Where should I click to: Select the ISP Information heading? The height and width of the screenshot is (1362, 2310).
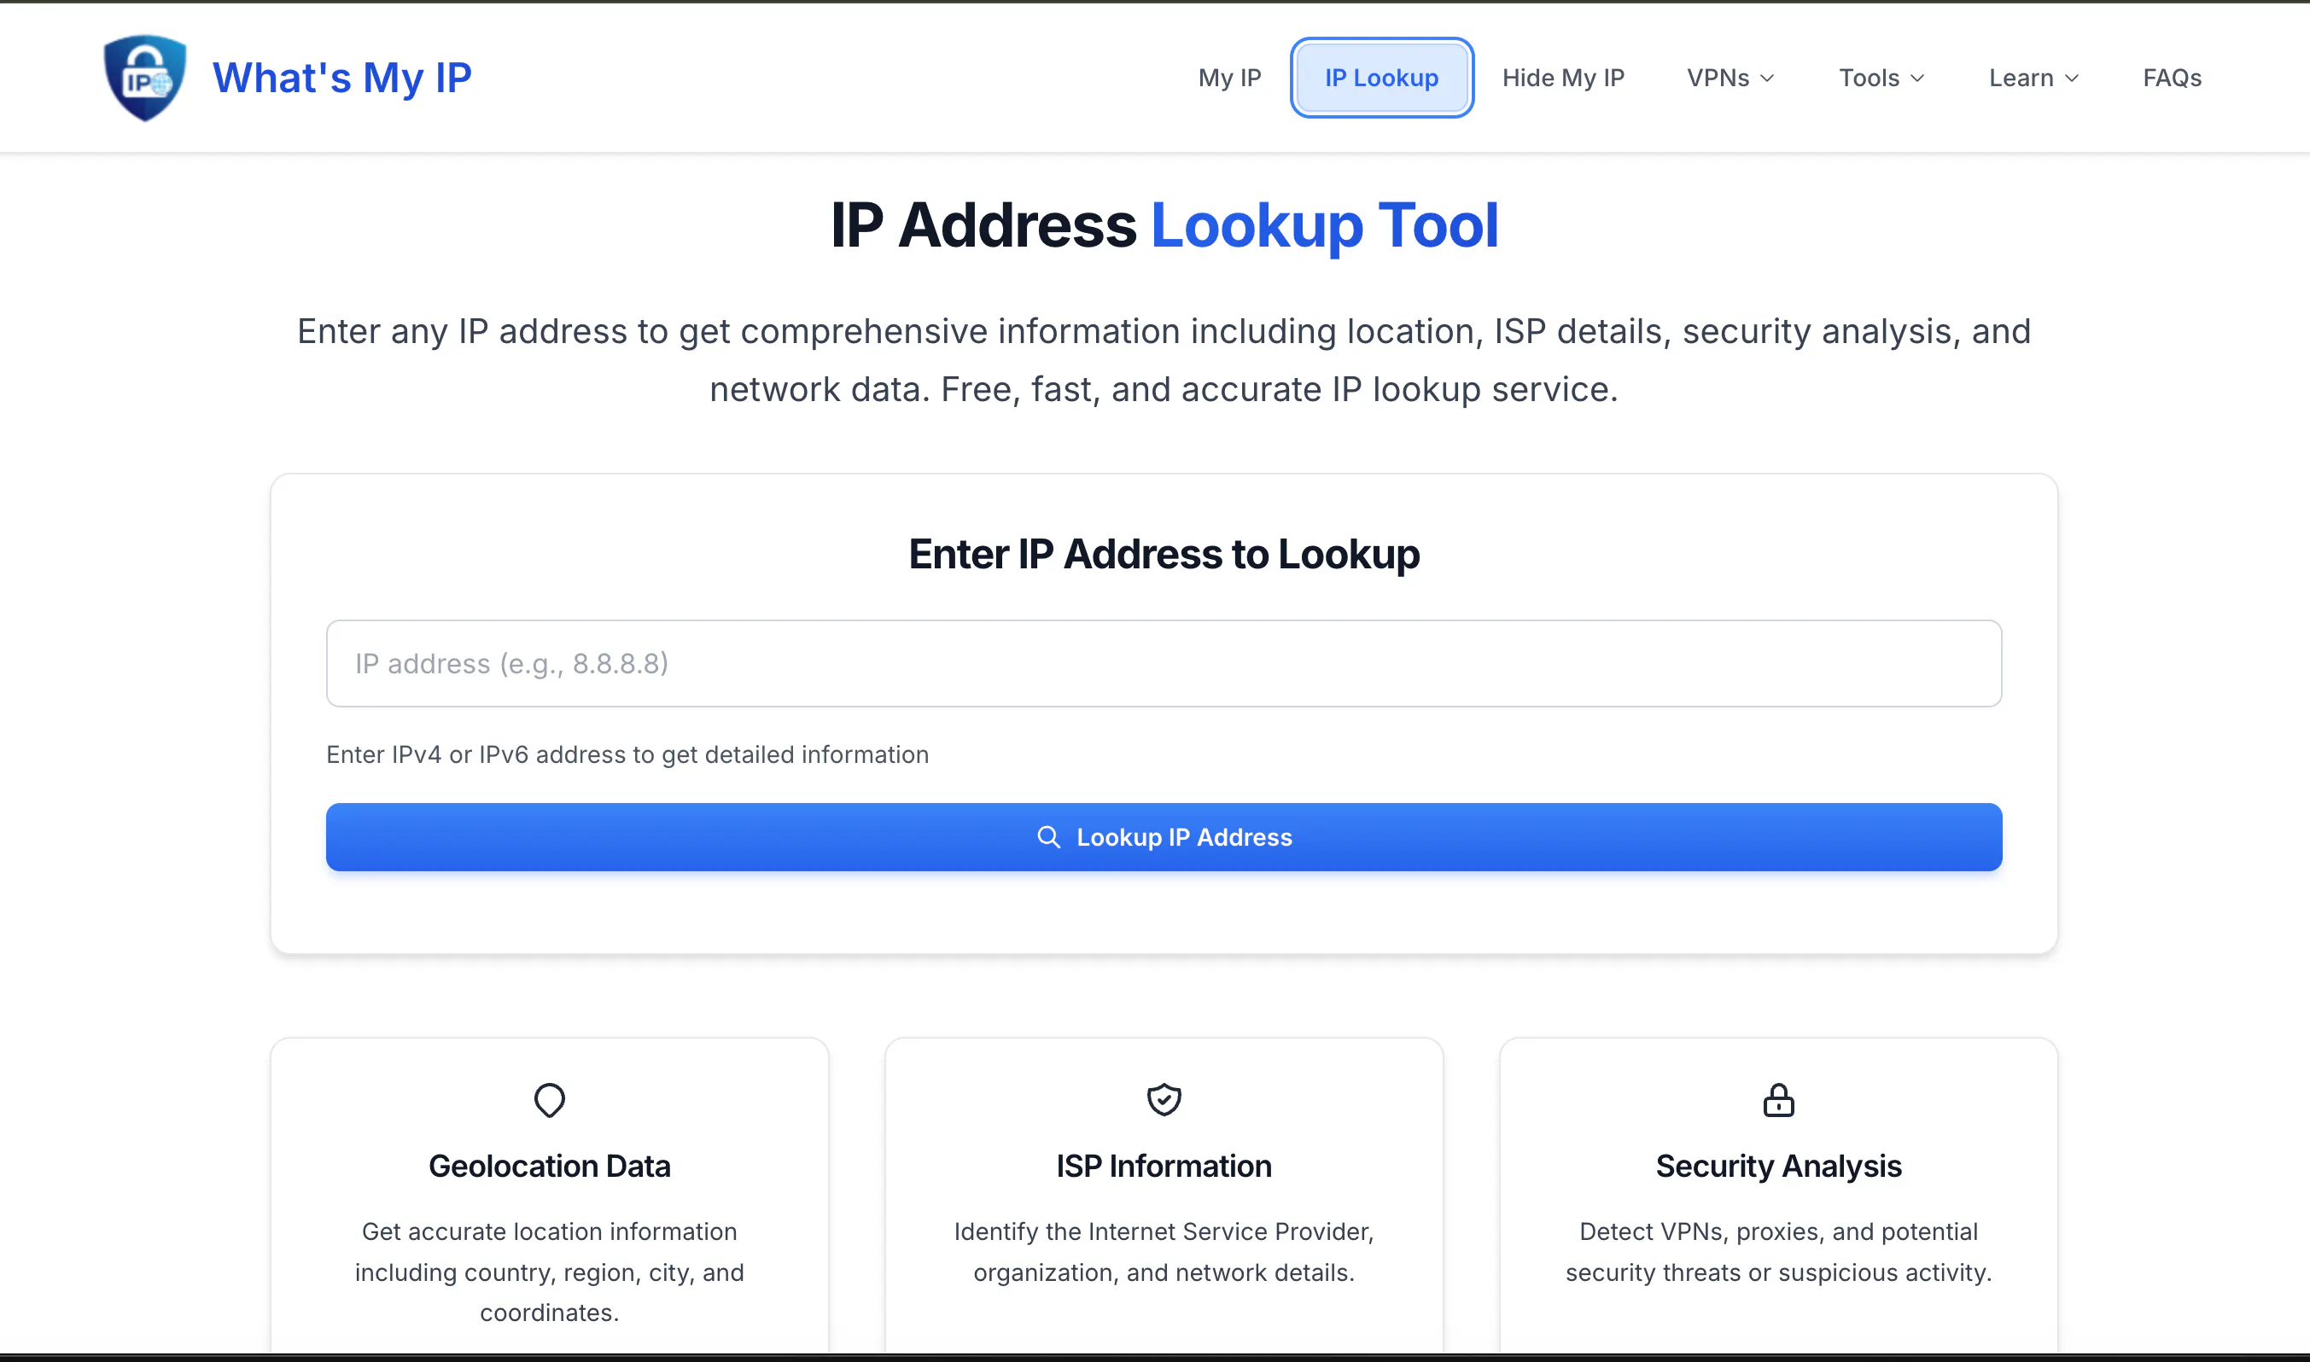point(1164,1166)
